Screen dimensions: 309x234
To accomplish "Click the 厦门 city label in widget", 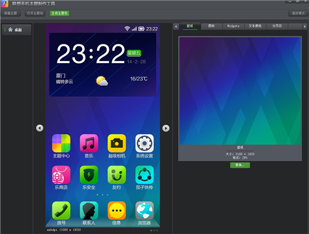I will 61,75.
